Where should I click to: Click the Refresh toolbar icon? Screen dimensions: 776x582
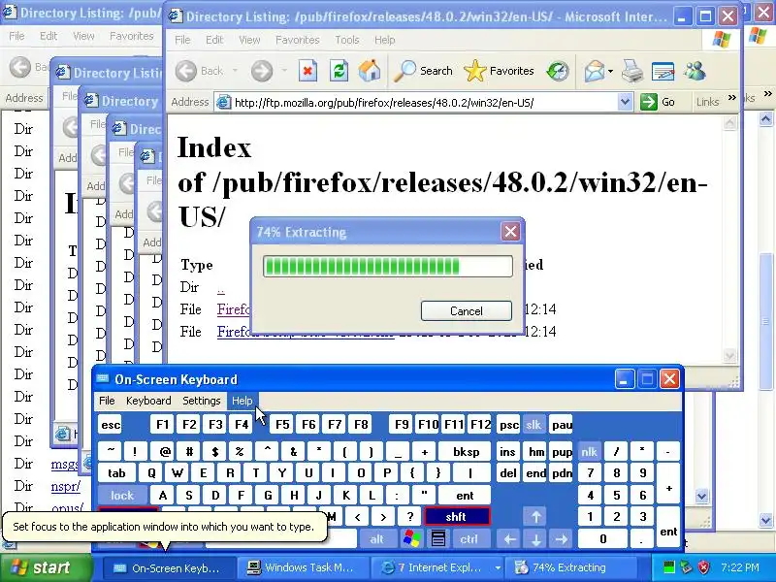coord(339,71)
